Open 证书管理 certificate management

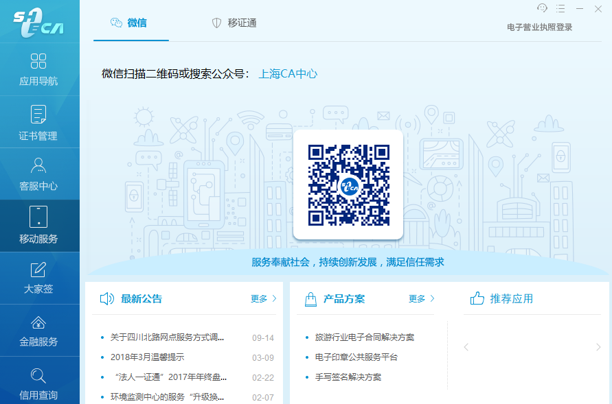[x=39, y=123]
